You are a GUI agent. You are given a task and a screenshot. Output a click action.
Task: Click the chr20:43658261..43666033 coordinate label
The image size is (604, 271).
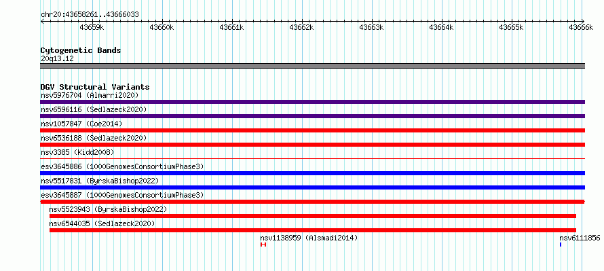[x=90, y=15]
